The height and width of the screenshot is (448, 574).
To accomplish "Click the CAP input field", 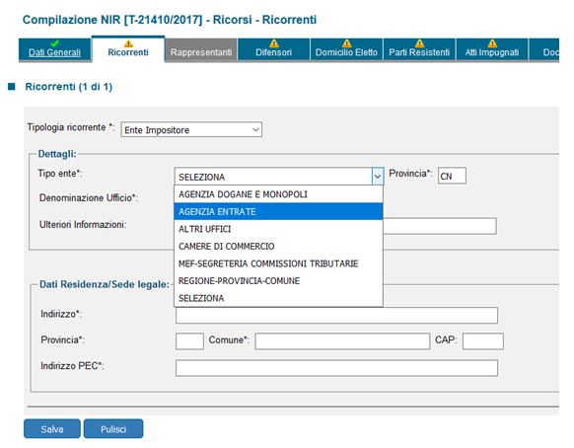I will click(483, 341).
